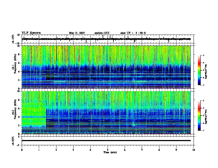
Task: Click the ch.1 spectrogram color scale bar
Action: pos(199,70)
